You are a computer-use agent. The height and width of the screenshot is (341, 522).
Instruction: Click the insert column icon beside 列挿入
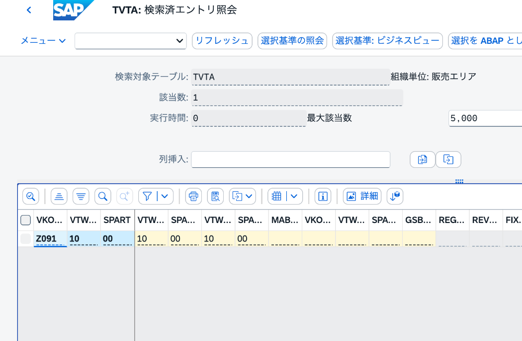point(423,159)
